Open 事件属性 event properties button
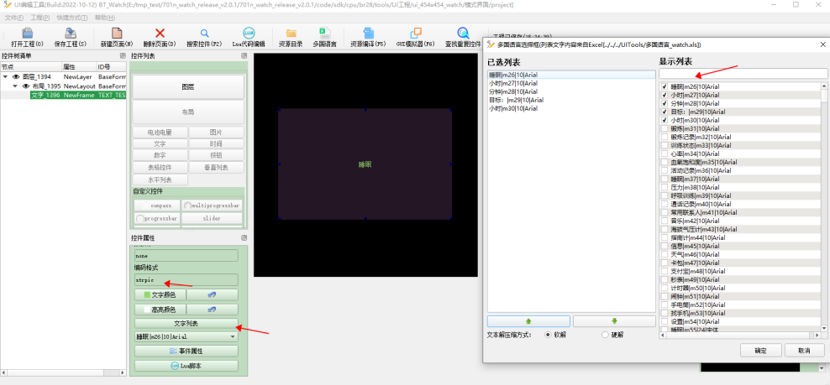This screenshot has height=385, width=830. point(186,351)
